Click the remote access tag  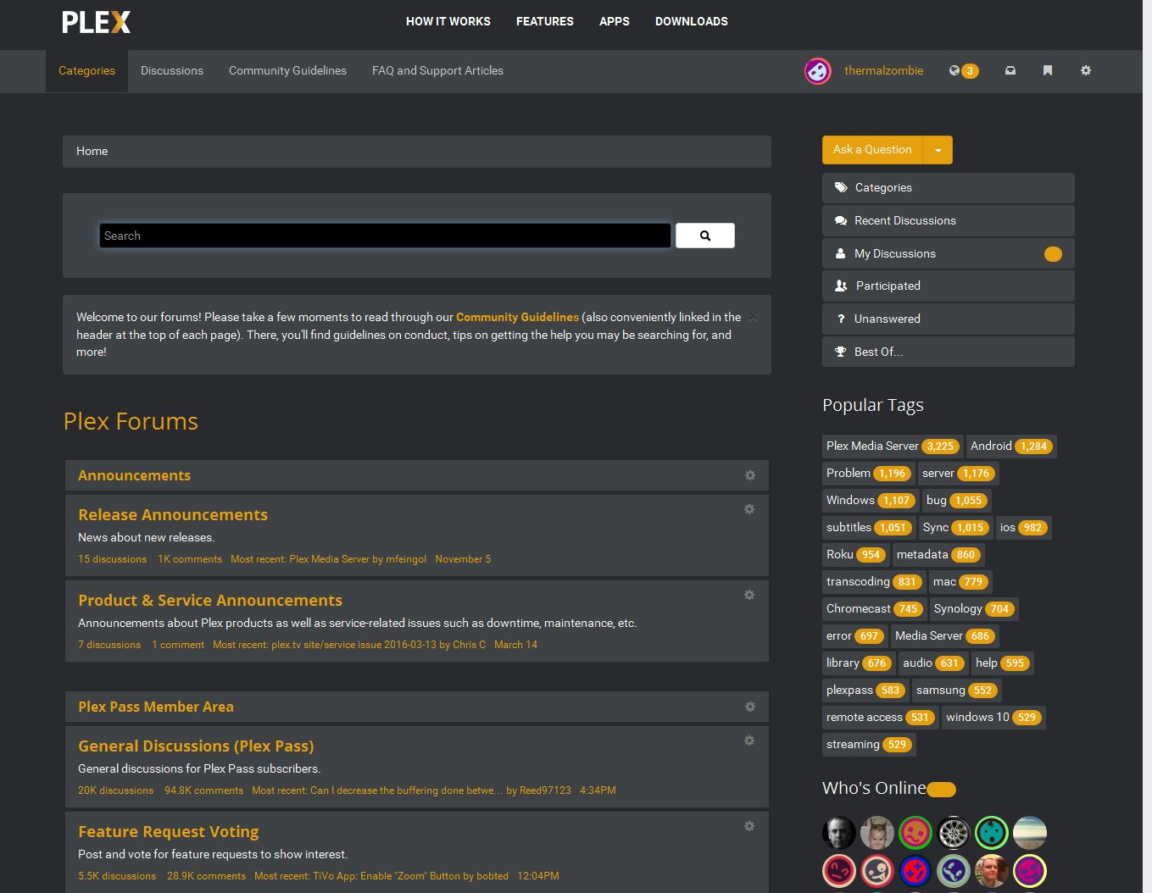pyautogui.click(x=880, y=718)
